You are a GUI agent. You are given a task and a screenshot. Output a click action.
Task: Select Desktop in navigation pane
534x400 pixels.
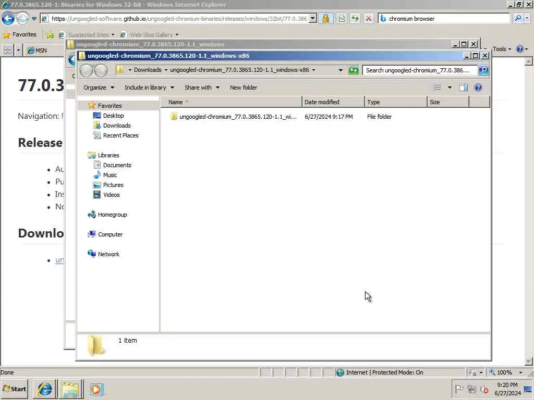[113, 116]
